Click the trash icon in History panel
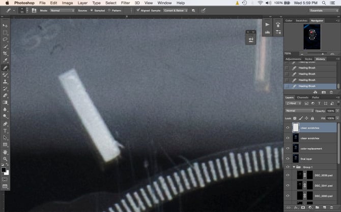 331,92
